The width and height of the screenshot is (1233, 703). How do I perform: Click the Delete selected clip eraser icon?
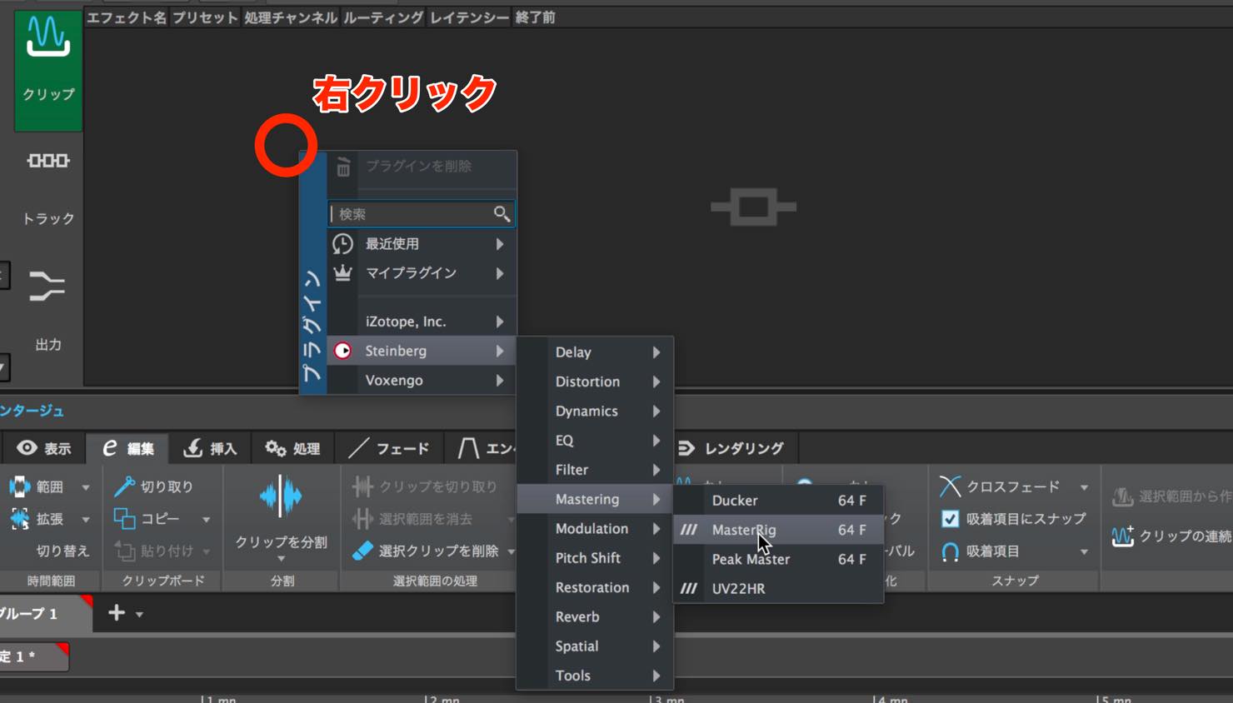point(362,551)
